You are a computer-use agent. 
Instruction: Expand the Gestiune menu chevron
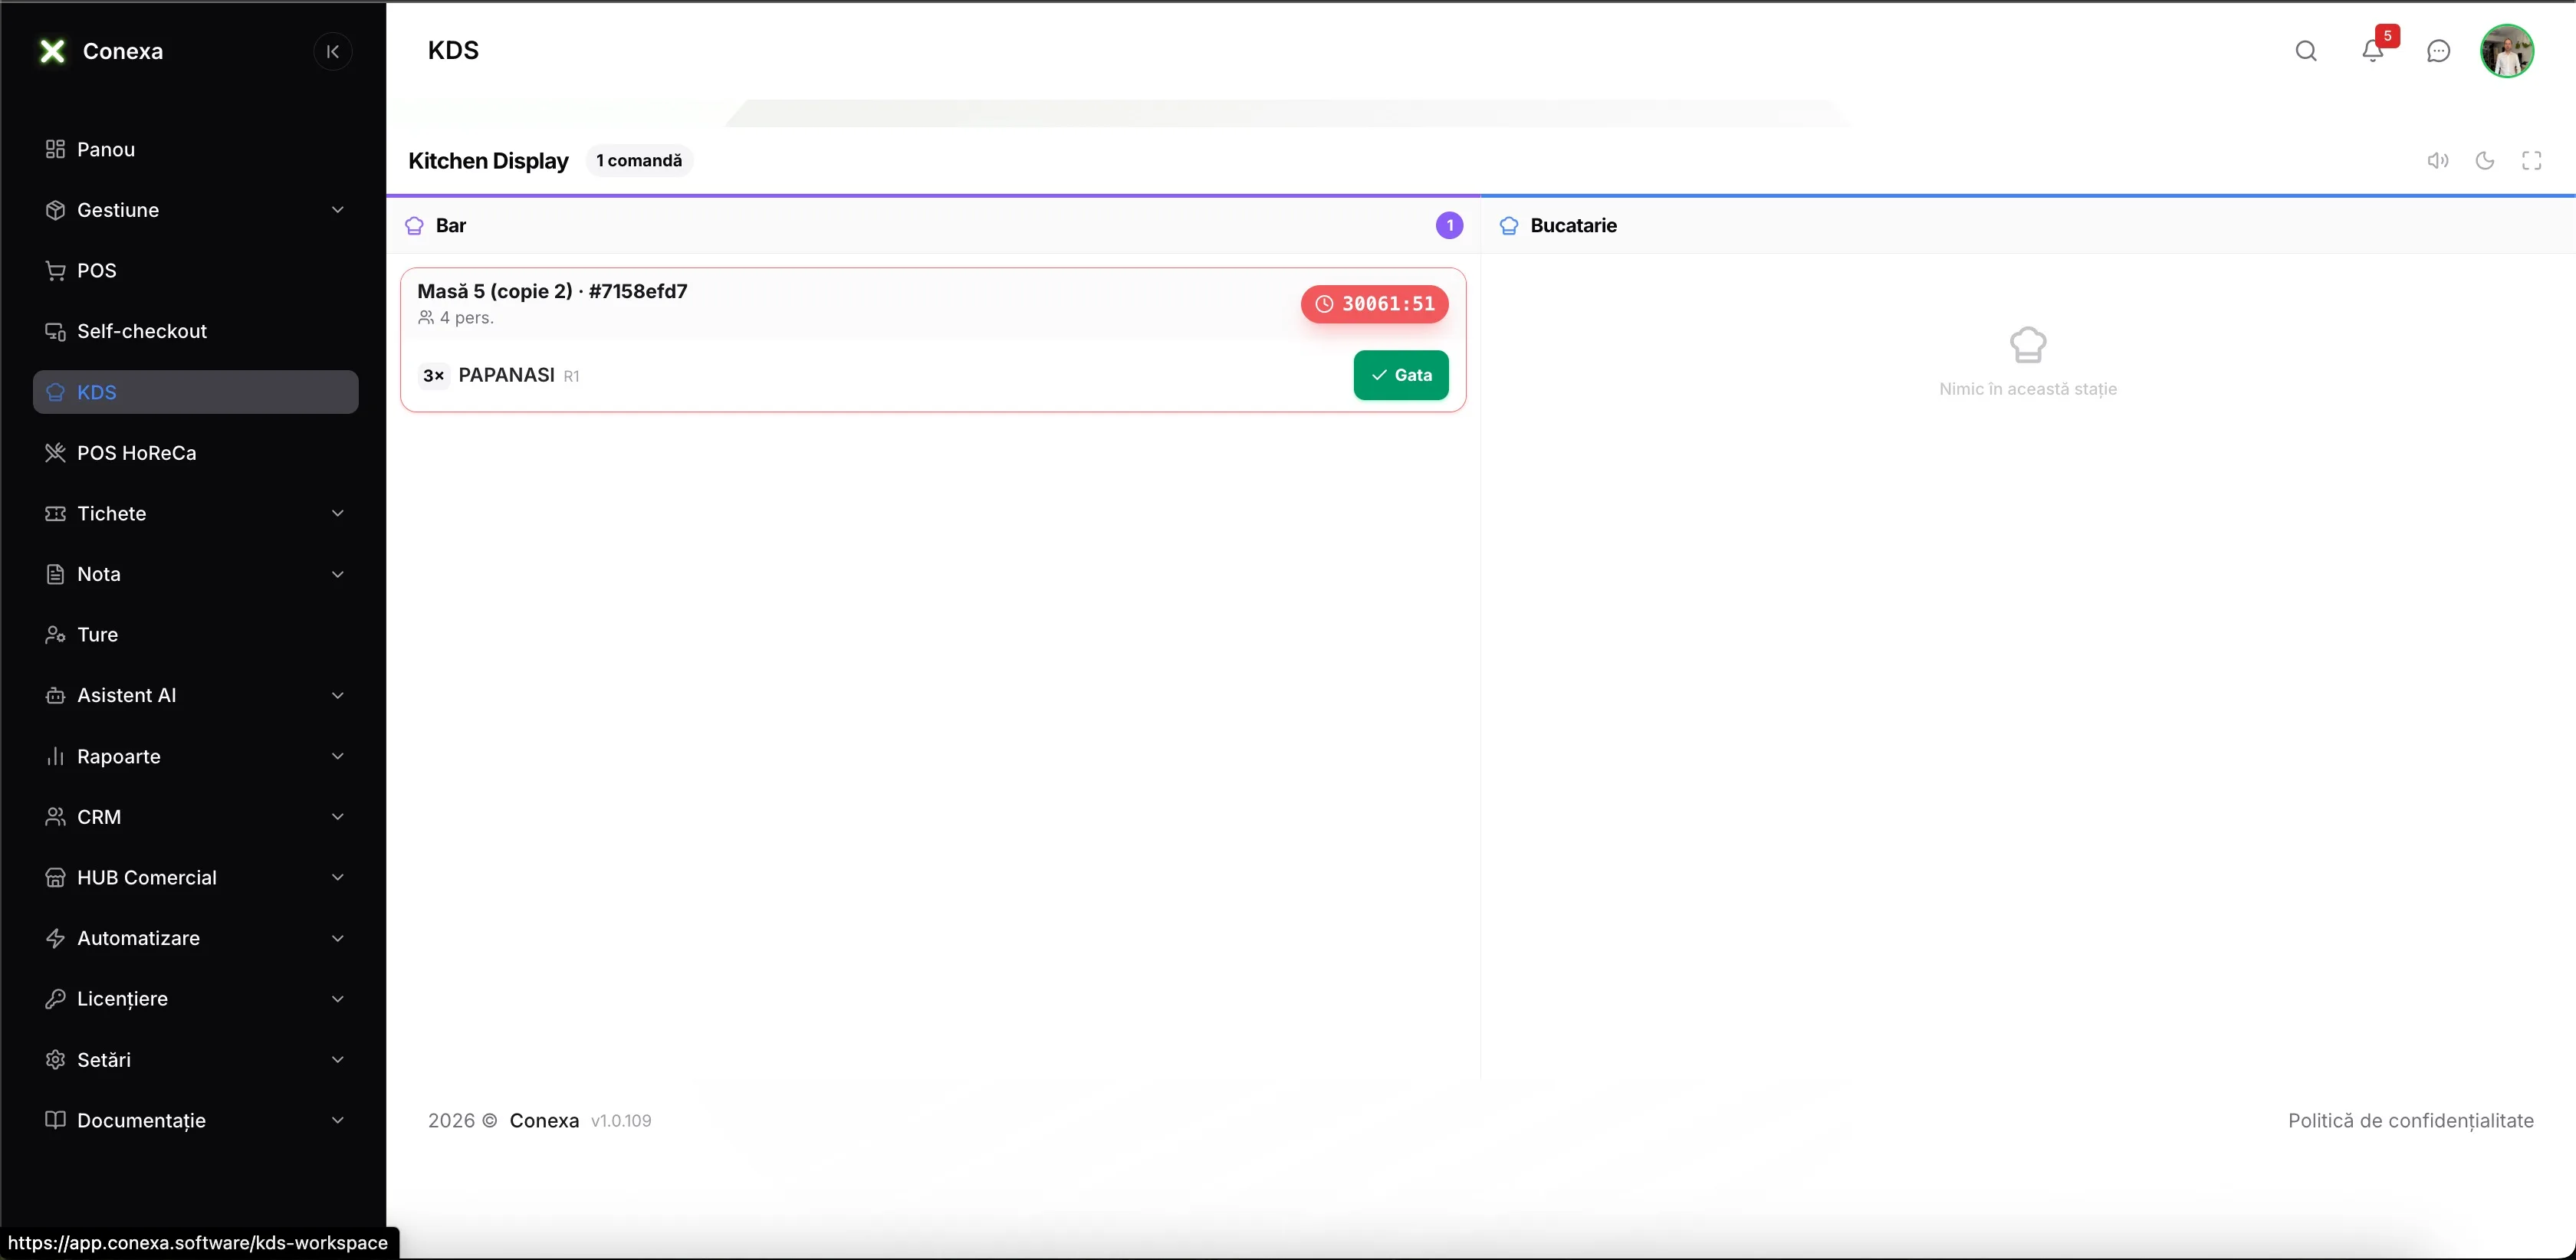(x=338, y=210)
